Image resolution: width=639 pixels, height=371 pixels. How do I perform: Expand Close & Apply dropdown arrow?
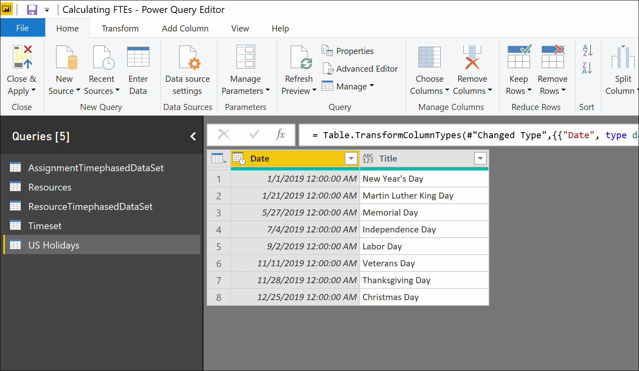pos(34,90)
